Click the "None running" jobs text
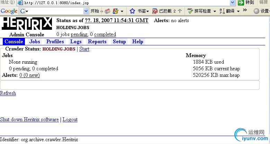This screenshot has width=270, height=144. click(23, 62)
